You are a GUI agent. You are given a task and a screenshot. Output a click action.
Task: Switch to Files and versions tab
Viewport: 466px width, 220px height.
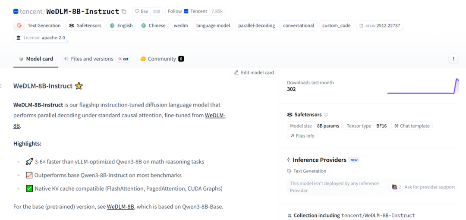pyautogui.click(x=88, y=59)
